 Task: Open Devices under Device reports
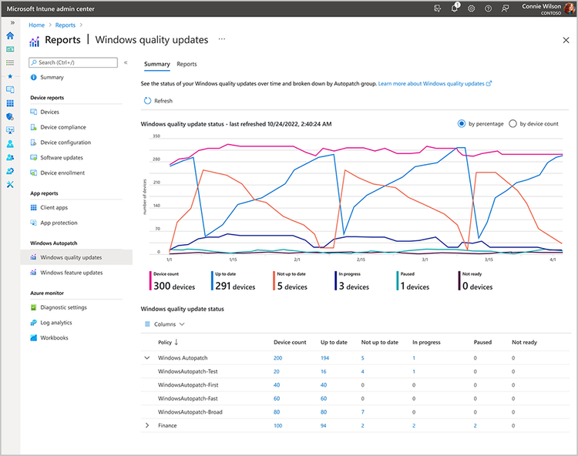pyautogui.click(x=49, y=112)
